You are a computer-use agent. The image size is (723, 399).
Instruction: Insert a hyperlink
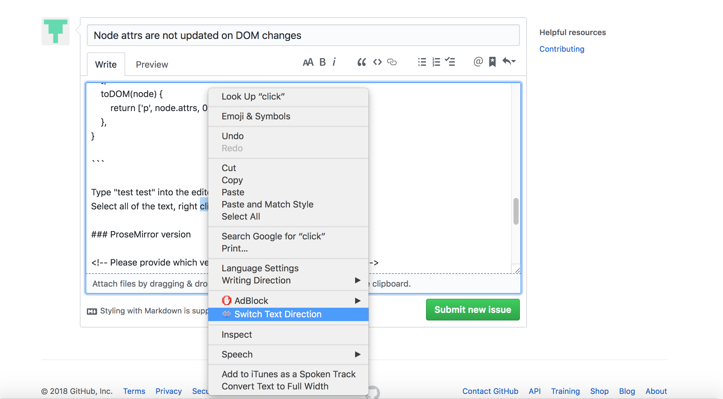[392, 62]
